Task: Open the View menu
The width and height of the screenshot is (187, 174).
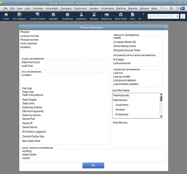Action: click(19, 8)
